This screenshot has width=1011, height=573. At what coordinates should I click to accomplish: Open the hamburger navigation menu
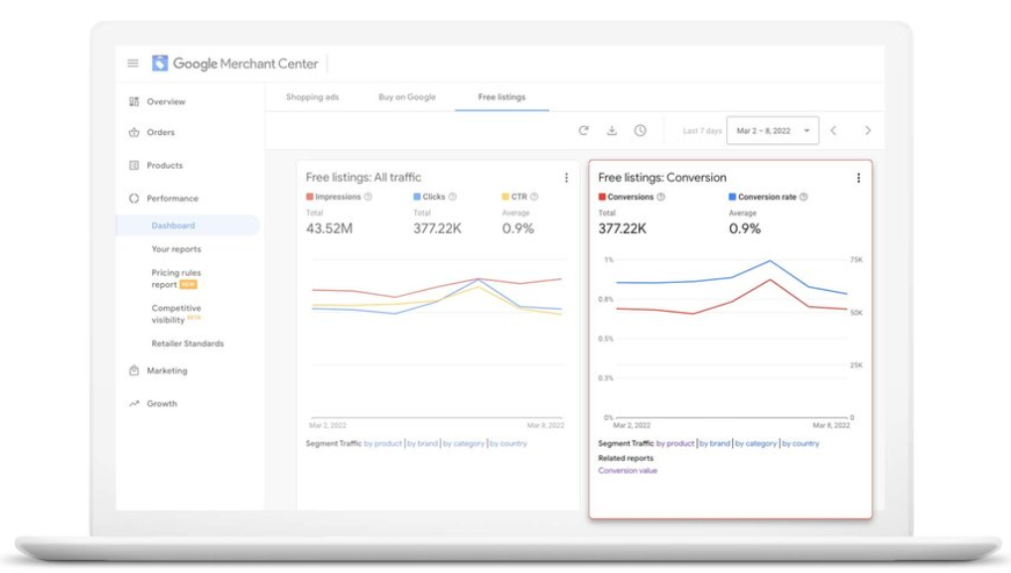132,63
